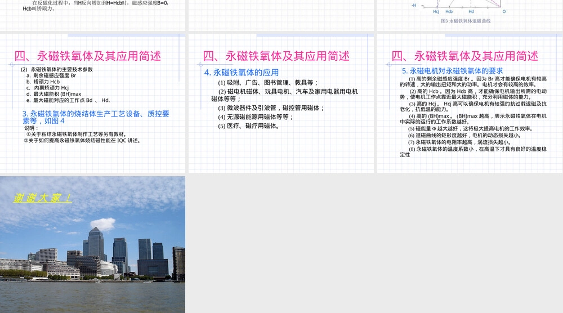The height and width of the screenshot is (313, 563).
Task: Click the heading '5. 永磁电机对永磁铁氧体的要求'
Action: tap(453, 71)
